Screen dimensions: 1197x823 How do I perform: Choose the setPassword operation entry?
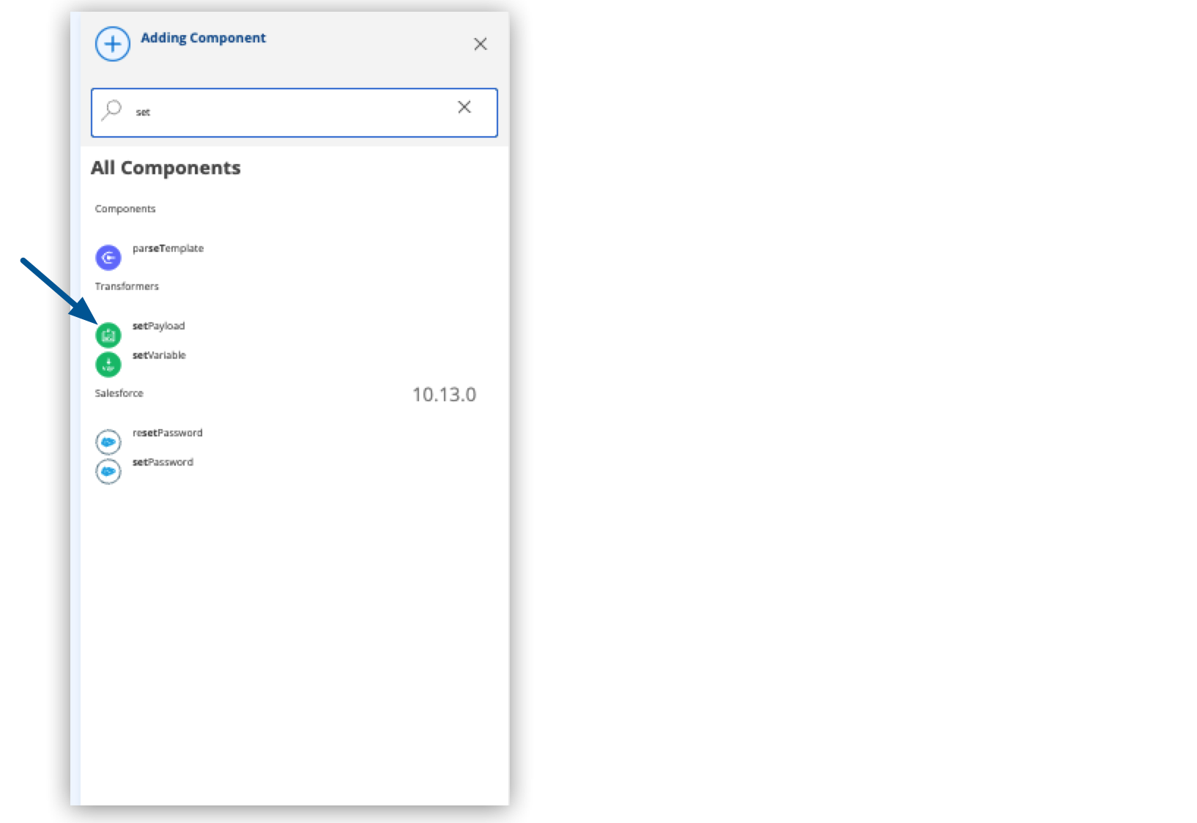click(x=163, y=462)
